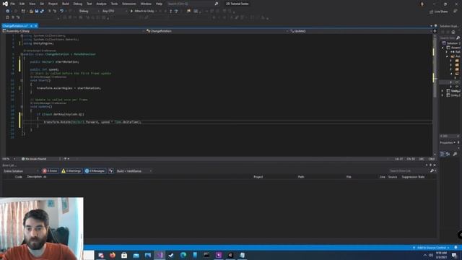Sort by the Project column header
Image resolution: width=462 pixels, height=260 pixels.
258,177
